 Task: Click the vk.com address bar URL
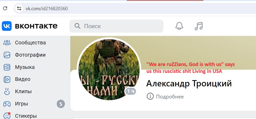[x=47, y=8]
